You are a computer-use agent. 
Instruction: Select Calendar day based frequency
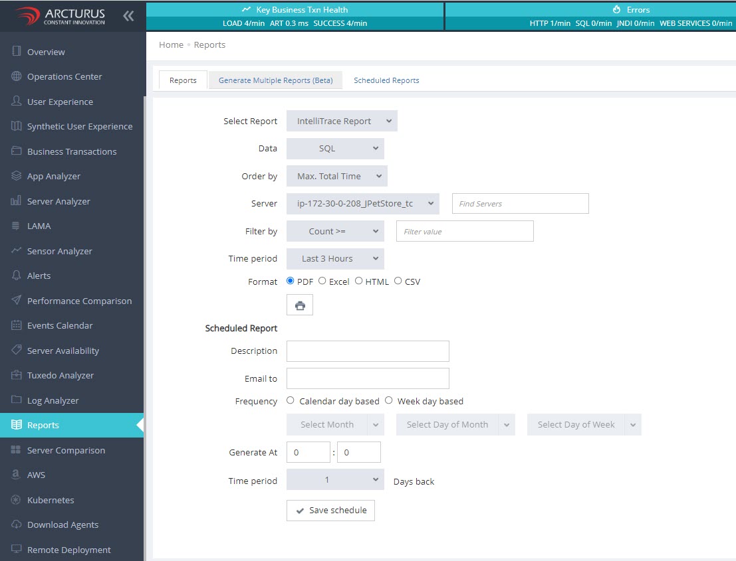coord(291,400)
